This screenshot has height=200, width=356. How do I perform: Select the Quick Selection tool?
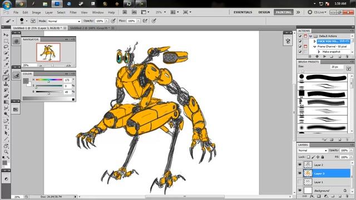tap(6, 53)
